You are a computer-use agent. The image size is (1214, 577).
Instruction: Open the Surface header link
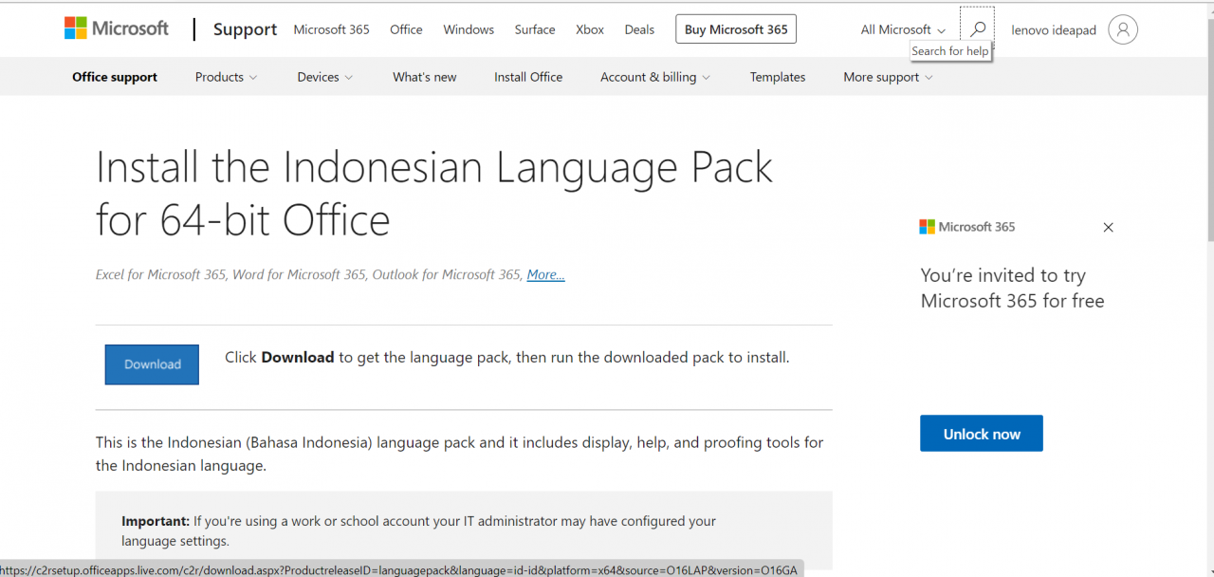pos(535,29)
